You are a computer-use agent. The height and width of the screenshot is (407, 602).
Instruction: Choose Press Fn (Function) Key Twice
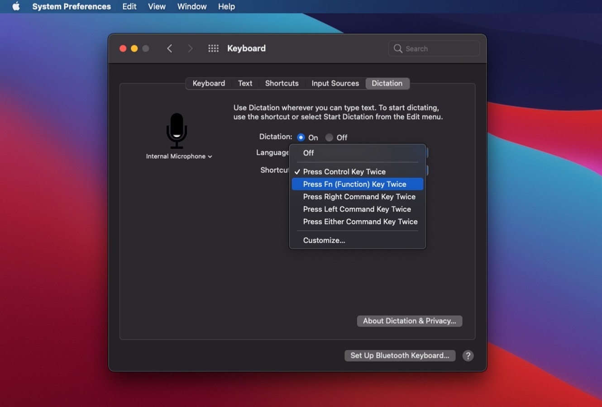coord(355,184)
